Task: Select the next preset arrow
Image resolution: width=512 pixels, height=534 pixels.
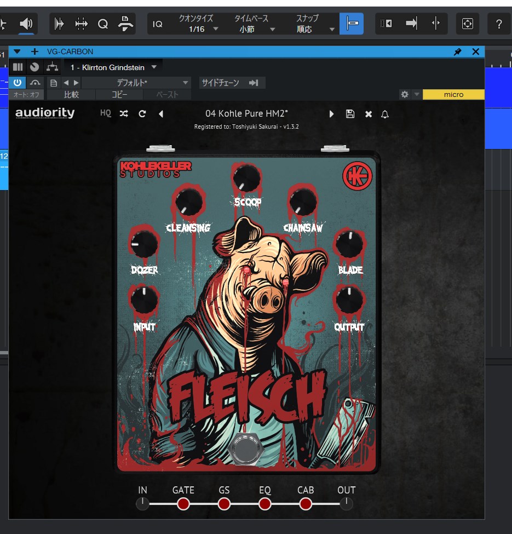Action: coord(331,114)
